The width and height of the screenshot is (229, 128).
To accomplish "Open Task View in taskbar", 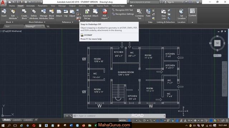I will pyautogui.click(x=15, y=126).
